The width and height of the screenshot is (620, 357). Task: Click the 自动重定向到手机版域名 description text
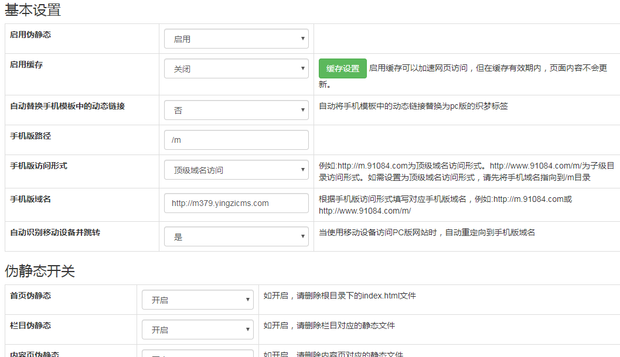point(427,232)
